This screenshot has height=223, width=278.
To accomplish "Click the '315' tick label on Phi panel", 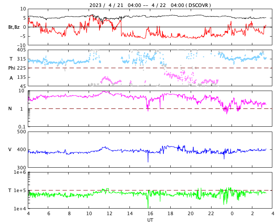I will click(21, 59).
